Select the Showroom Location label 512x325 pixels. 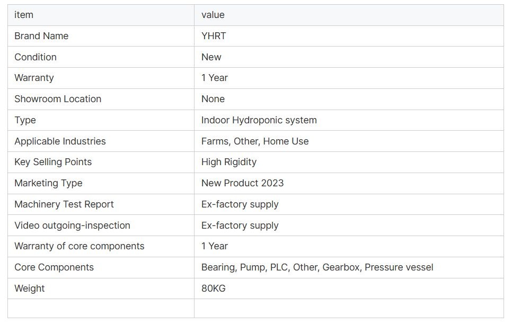pos(58,99)
